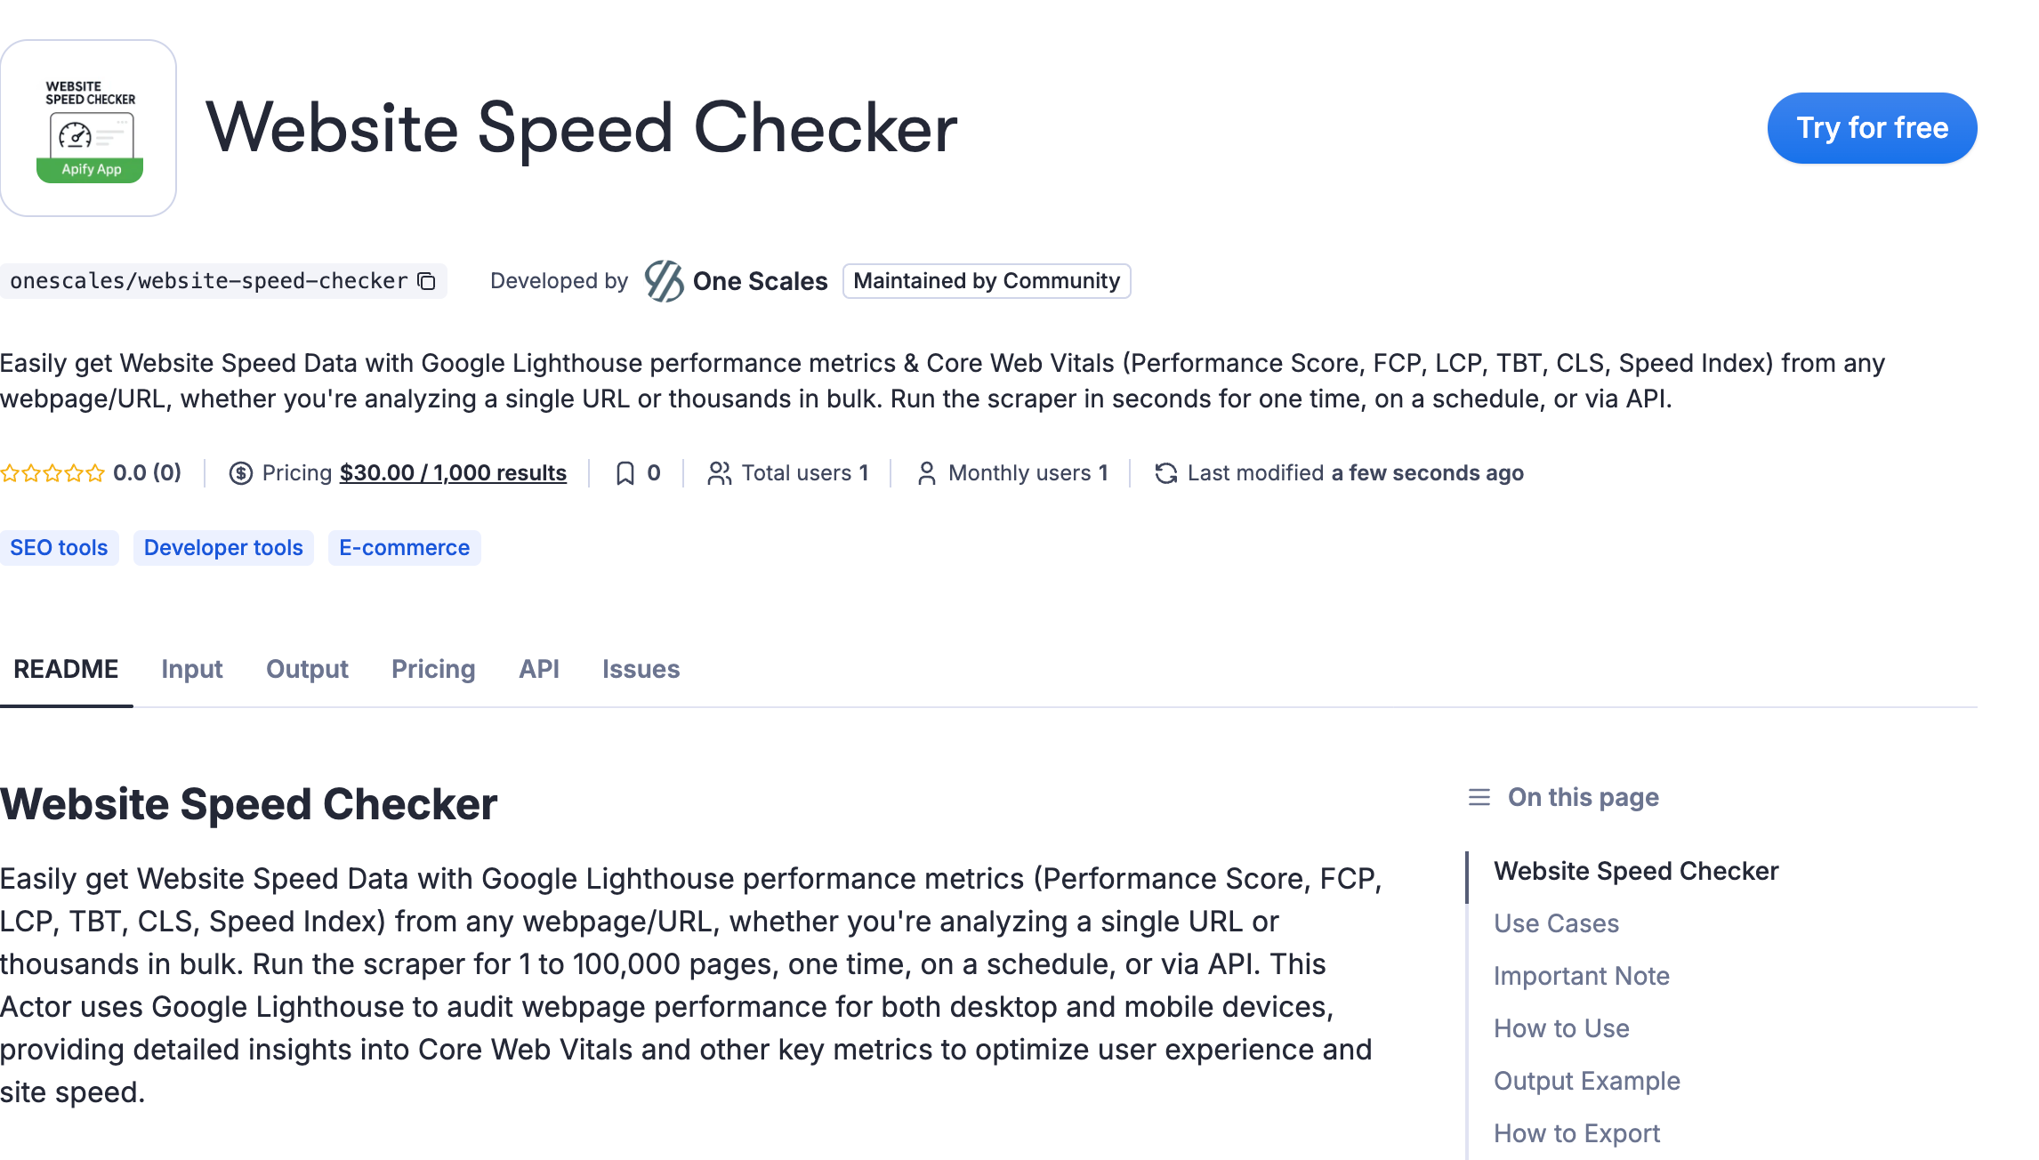
Task: Click the star rating icons
Action: 52,473
